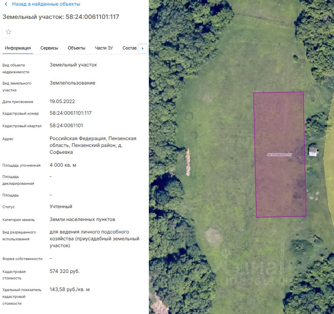Open the Состав tab
334x314 pixels.
point(129,48)
